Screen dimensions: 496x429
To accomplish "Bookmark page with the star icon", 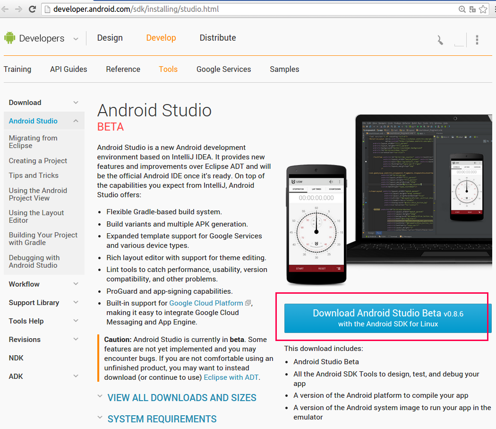I will tap(483, 9).
